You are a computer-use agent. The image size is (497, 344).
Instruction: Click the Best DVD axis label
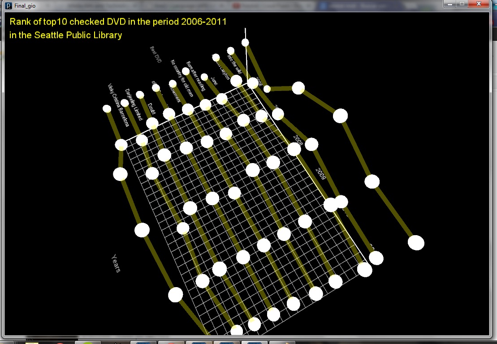[156, 55]
